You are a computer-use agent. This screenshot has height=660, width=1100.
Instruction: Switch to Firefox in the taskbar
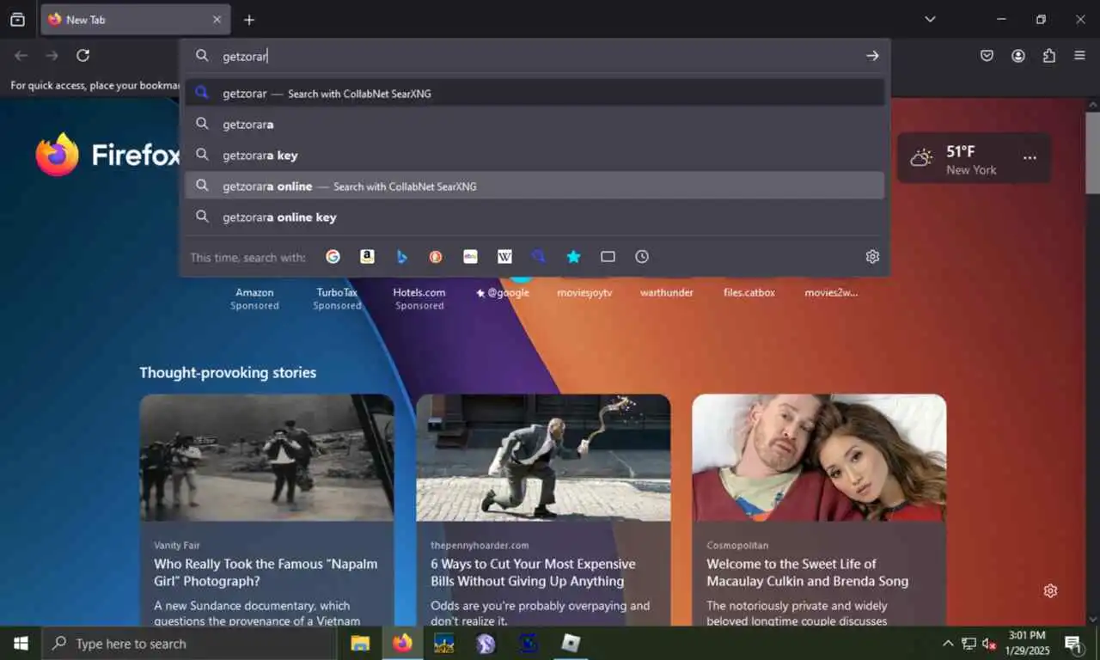402,643
